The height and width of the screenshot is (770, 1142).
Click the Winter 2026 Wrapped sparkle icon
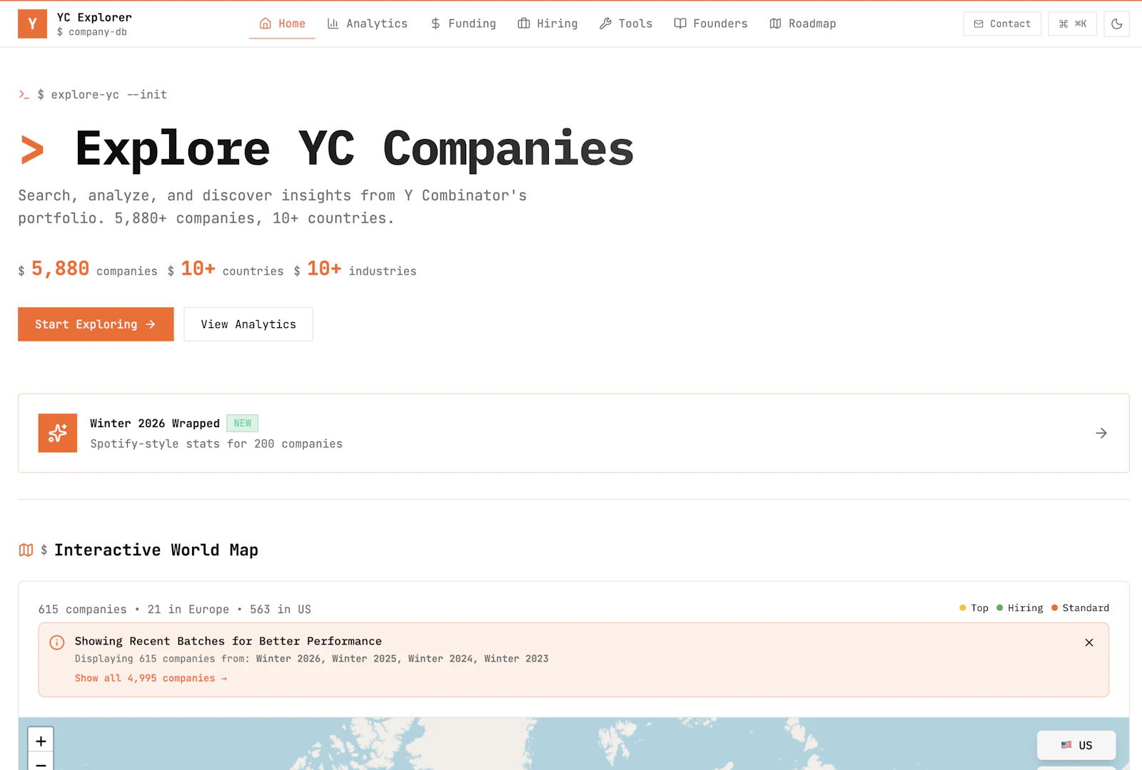coord(58,433)
